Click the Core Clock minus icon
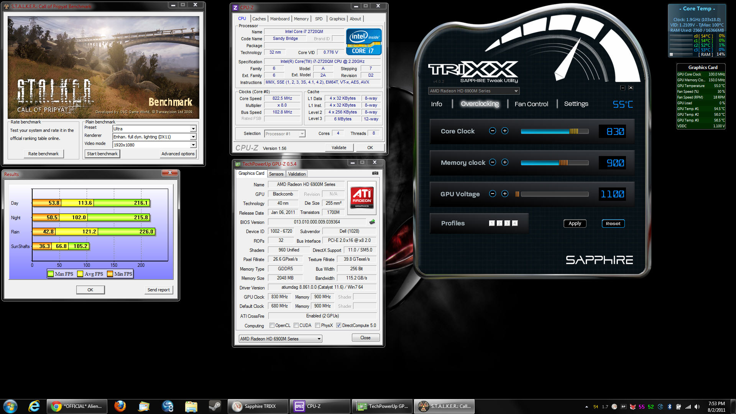 [493, 131]
